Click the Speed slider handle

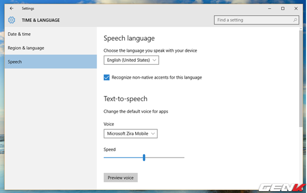[x=144, y=157]
